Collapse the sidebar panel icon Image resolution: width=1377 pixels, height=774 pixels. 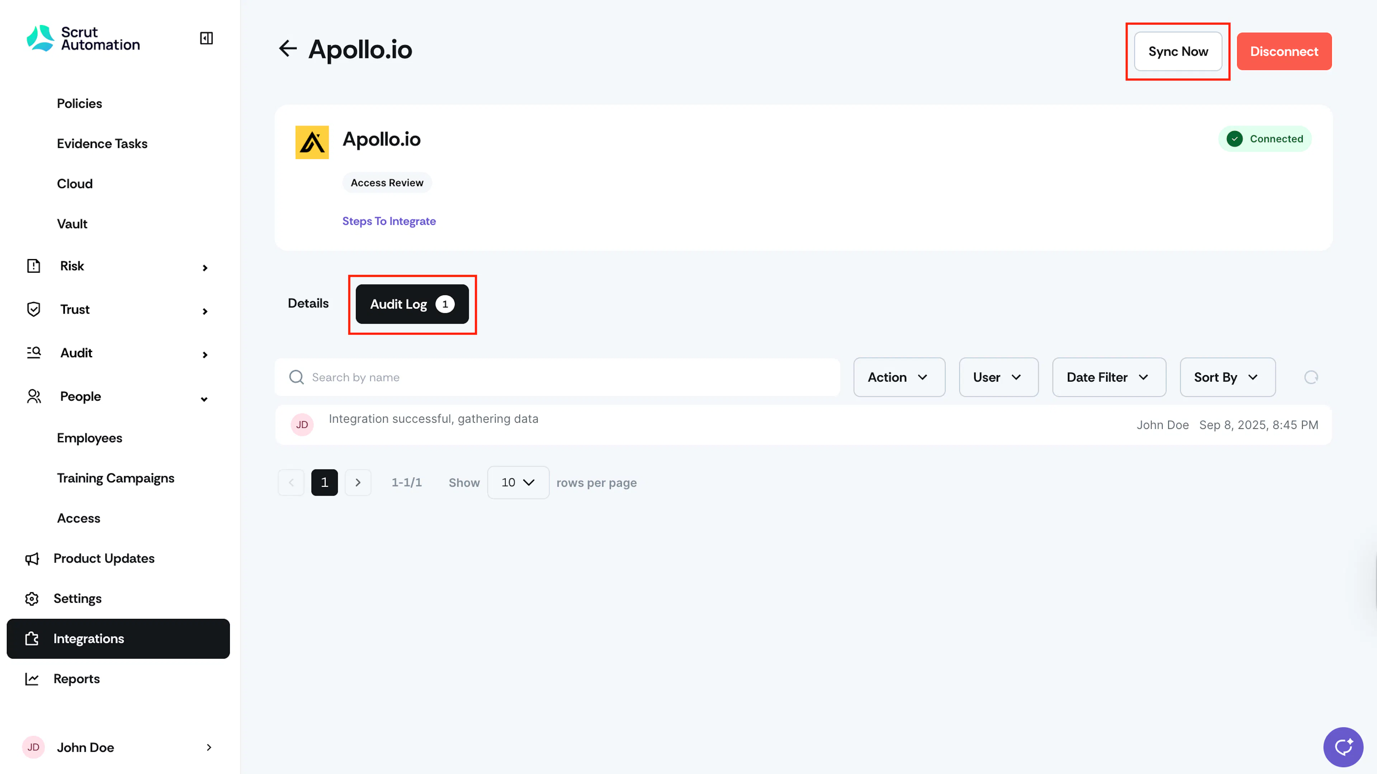(206, 38)
